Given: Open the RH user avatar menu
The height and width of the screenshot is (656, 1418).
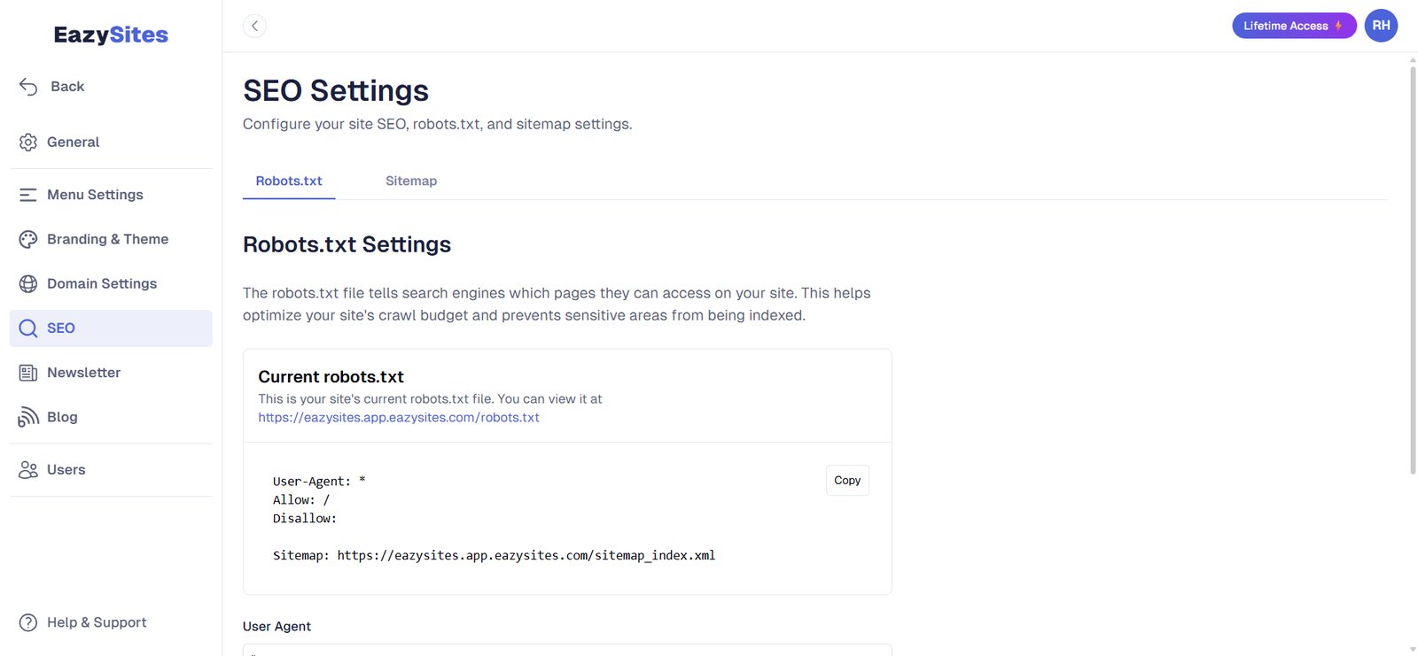Looking at the screenshot, I should pos(1381,26).
